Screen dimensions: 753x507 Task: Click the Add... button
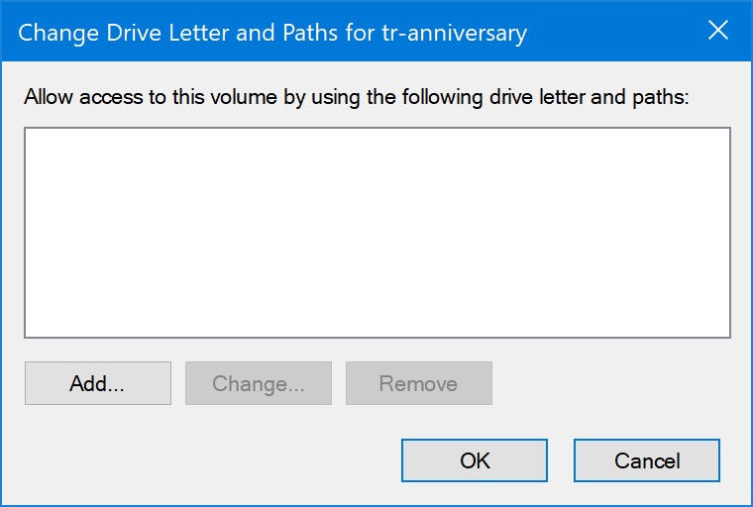tap(97, 383)
